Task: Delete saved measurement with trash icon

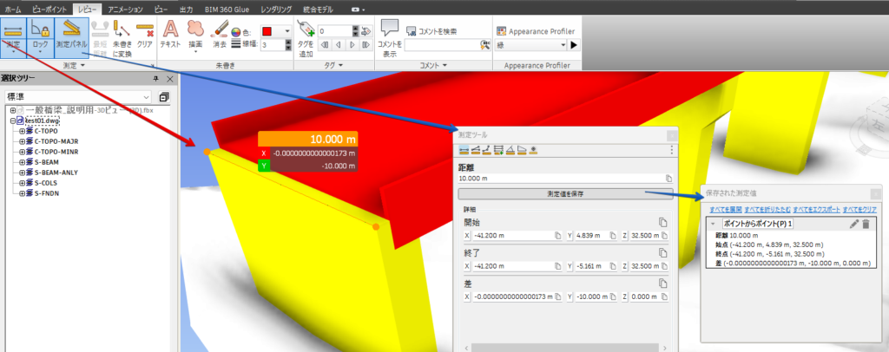Action: point(865,225)
